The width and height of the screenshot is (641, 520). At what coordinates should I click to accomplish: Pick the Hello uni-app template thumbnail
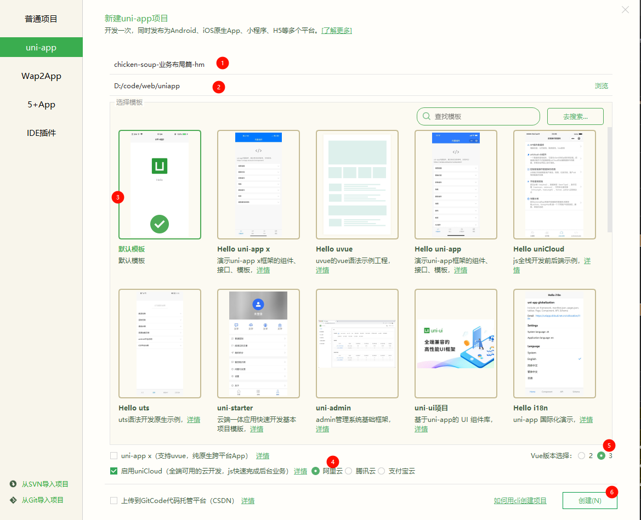tap(456, 185)
